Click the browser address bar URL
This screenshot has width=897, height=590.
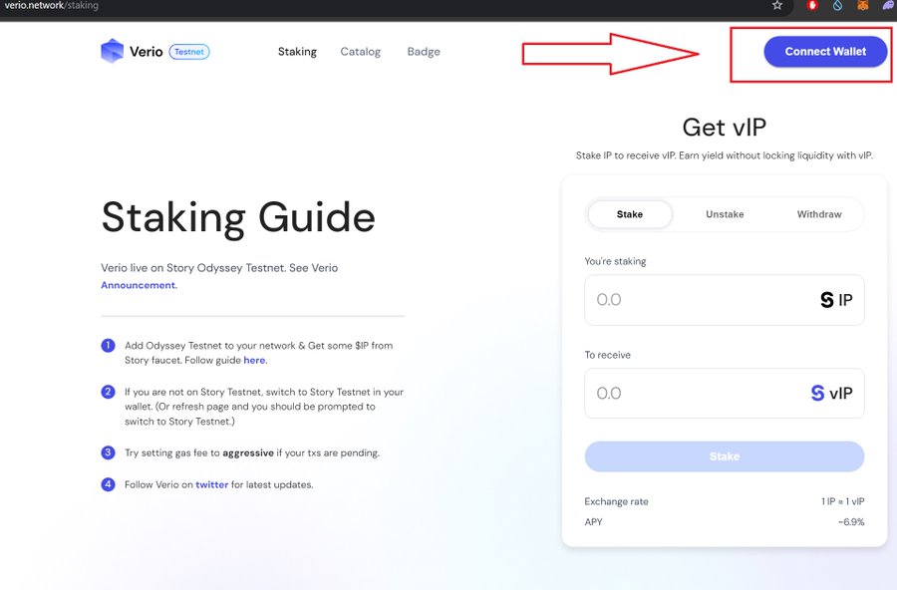pyautogui.click(x=52, y=6)
